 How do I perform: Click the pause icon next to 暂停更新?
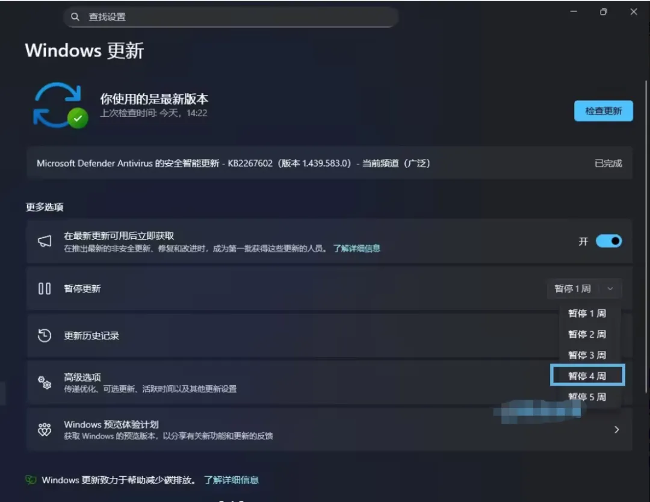(45, 288)
